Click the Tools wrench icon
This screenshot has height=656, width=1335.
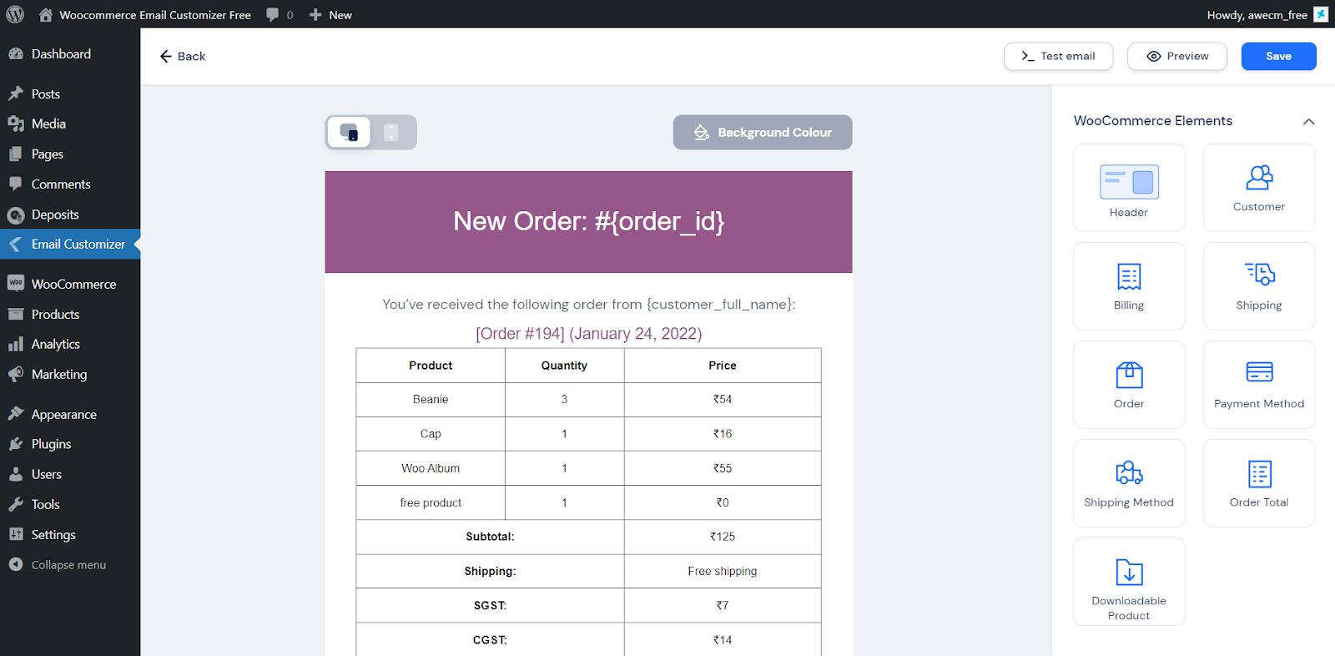point(16,504)
